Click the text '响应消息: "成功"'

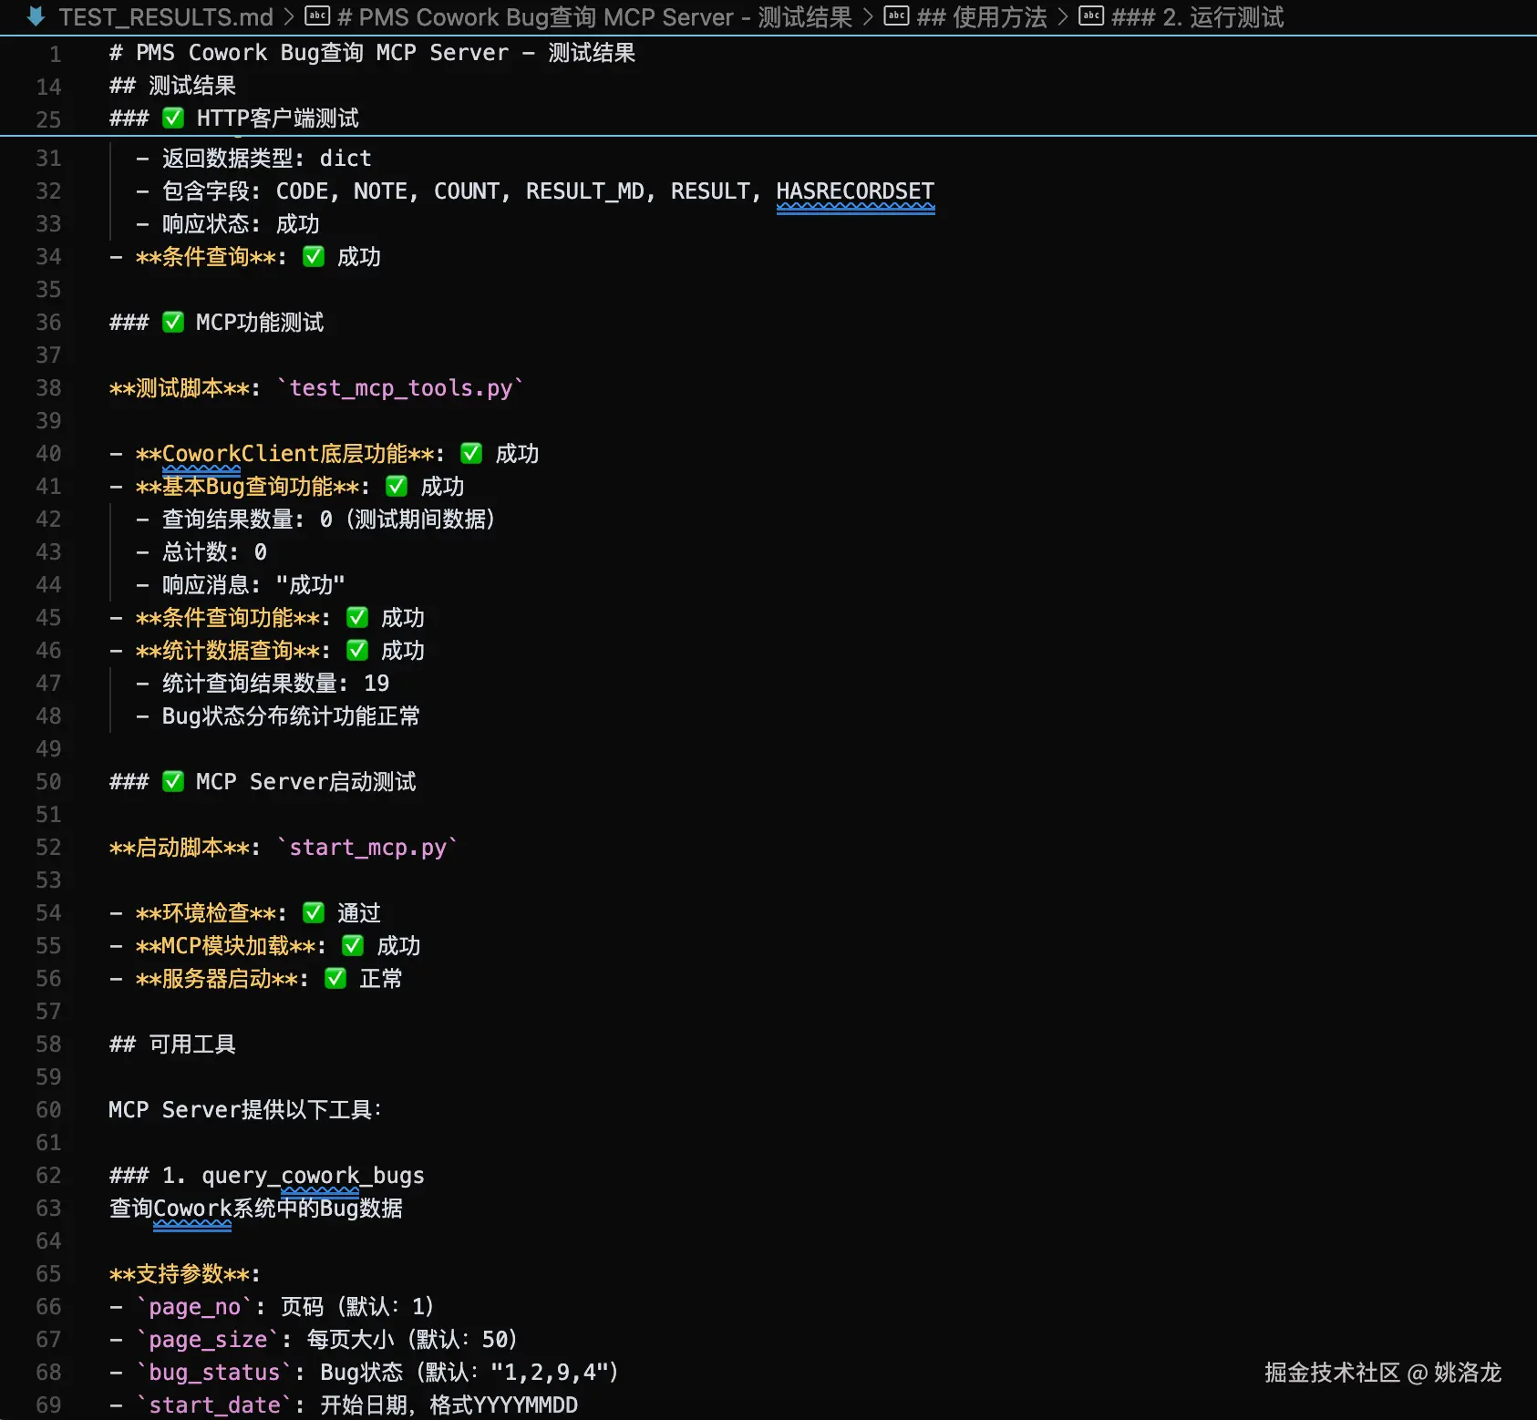click(253, 585)
